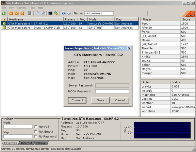Screen dimensions: 196x152
Task: Click the Name field containing midtownmad
Action: click(99, 13)
